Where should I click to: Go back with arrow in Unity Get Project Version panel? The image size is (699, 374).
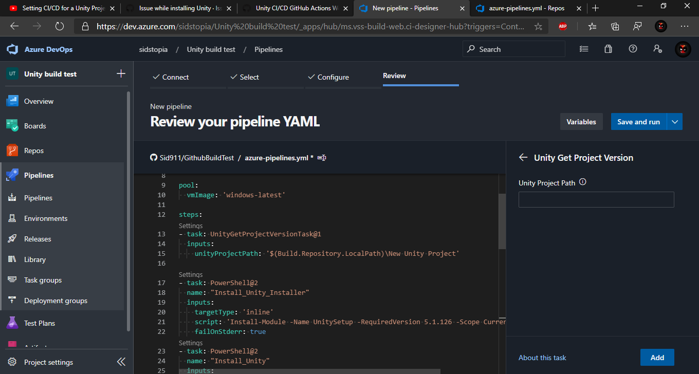coord(523,158)
